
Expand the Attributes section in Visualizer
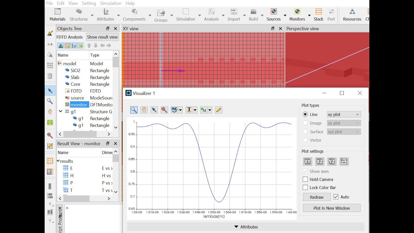point(246,227)
